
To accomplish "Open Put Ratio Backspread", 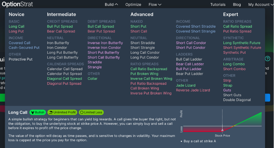I will point(148,83).
